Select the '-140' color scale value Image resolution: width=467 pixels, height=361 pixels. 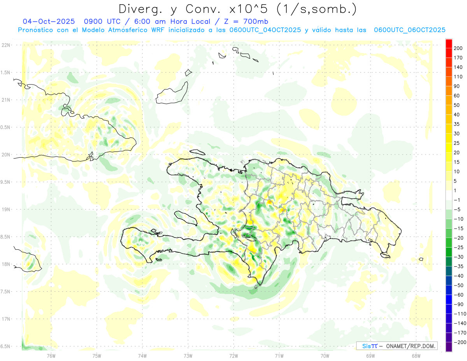click(460, 323)
